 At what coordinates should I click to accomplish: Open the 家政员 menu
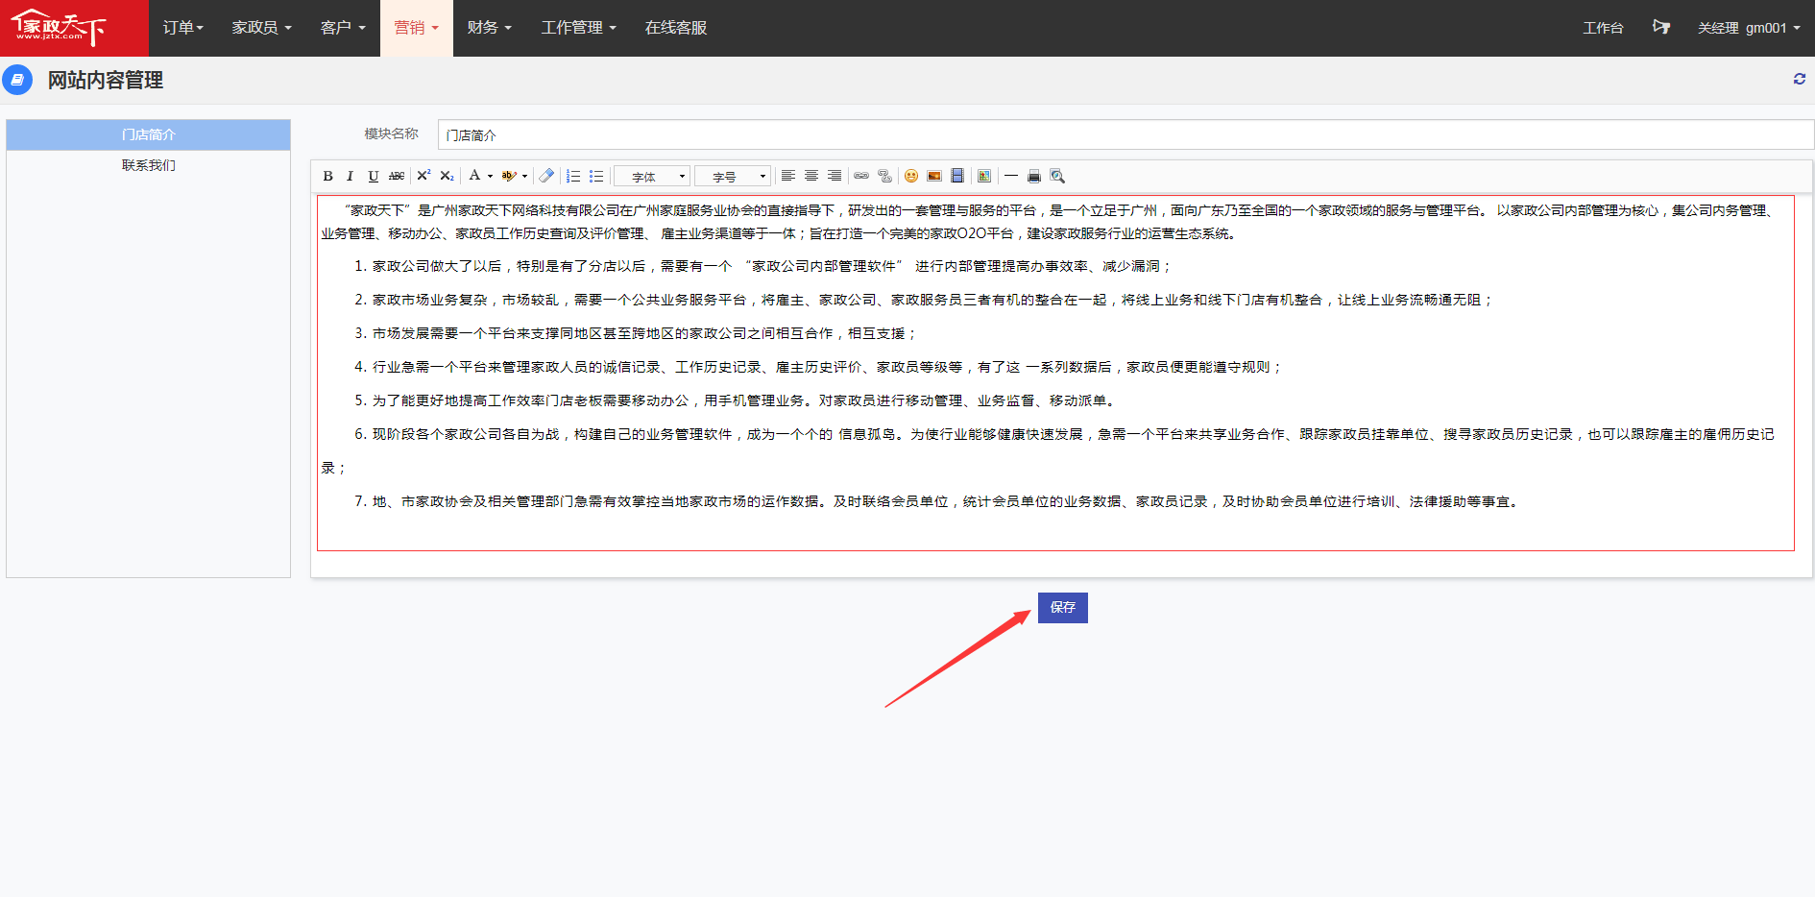coord(261,28)
